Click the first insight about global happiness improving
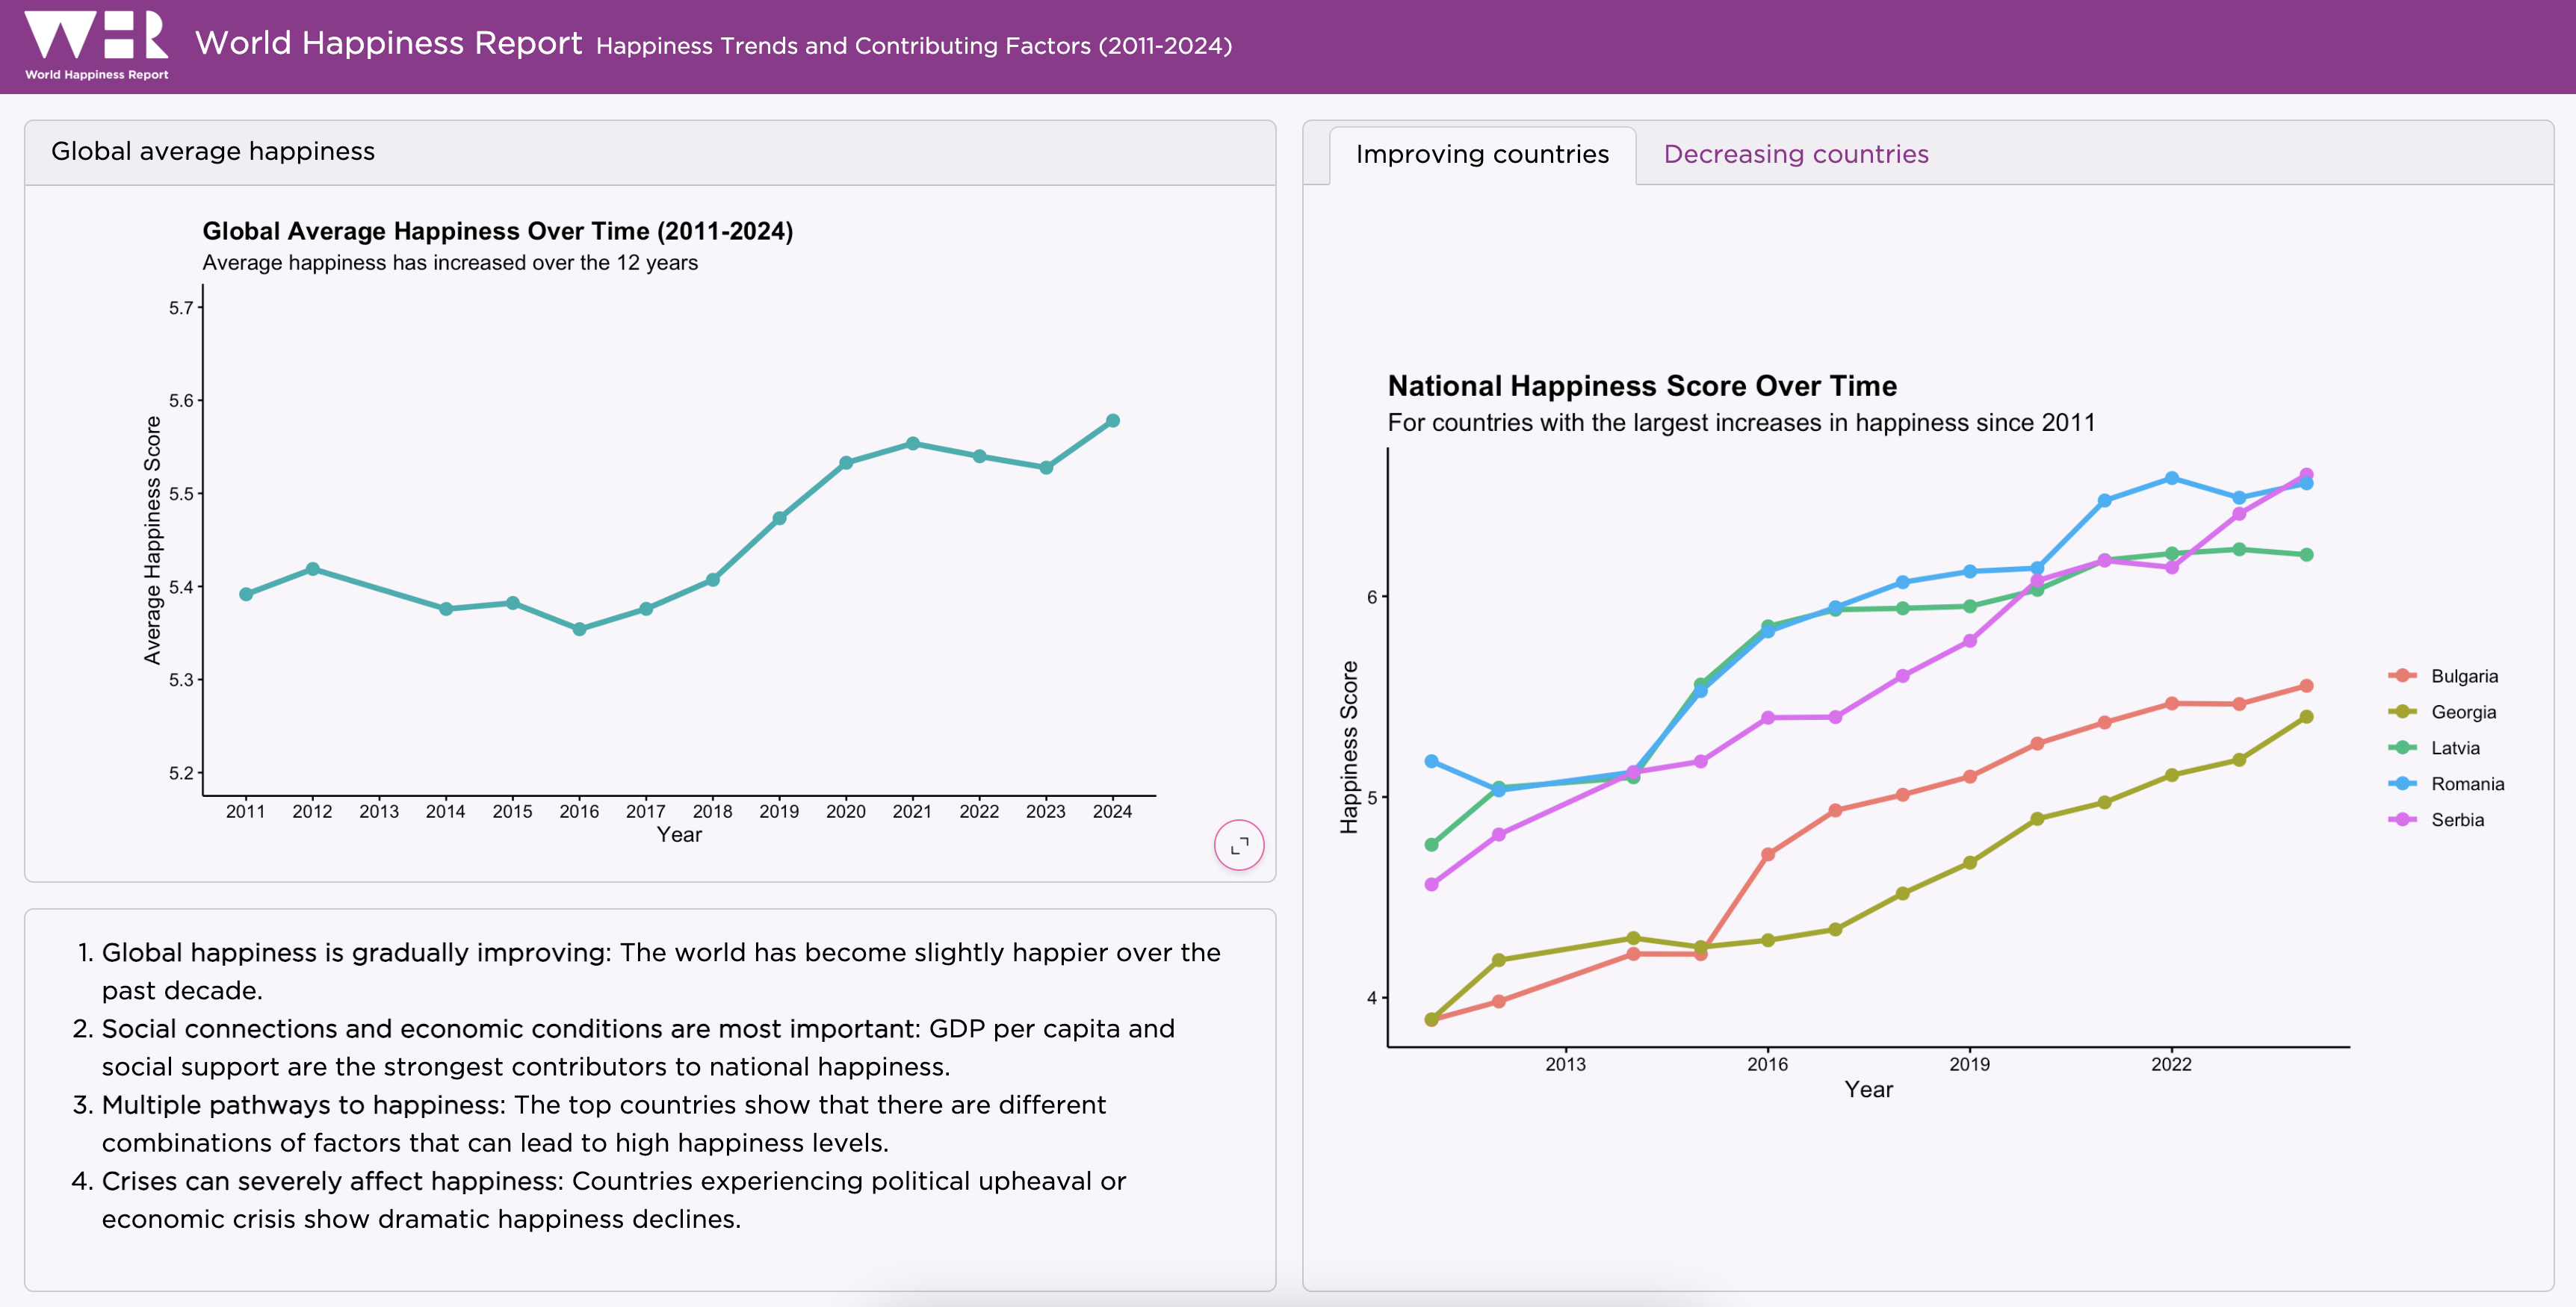This screenshot has height=1307, width=2576. tap(660, 971)
